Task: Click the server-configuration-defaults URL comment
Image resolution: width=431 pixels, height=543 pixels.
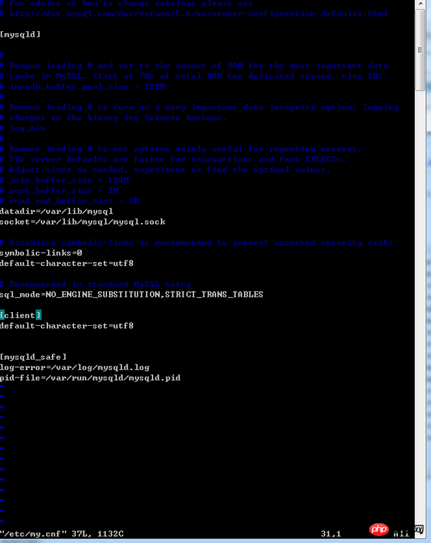Action: [x=194, y=14]
